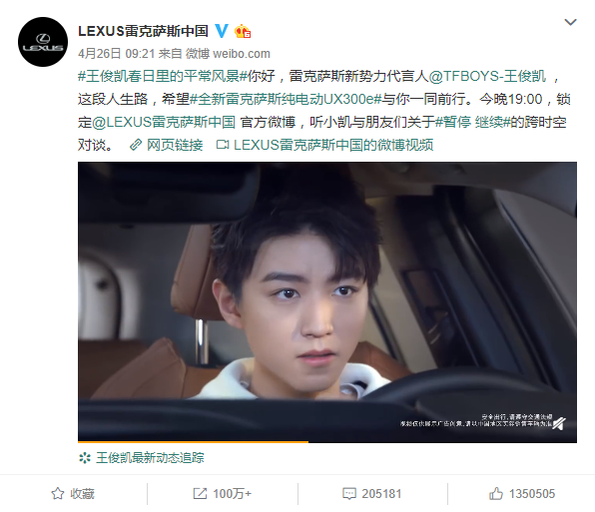Click the mute icon in video corner

click(x=559, y=423)
